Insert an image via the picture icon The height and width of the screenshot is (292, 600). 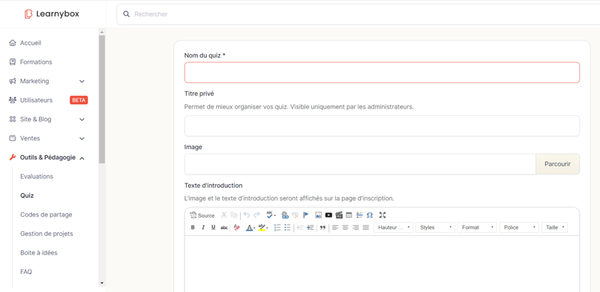(318, 215)
